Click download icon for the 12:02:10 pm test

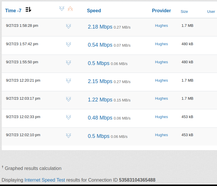click(x=68, y=136)
